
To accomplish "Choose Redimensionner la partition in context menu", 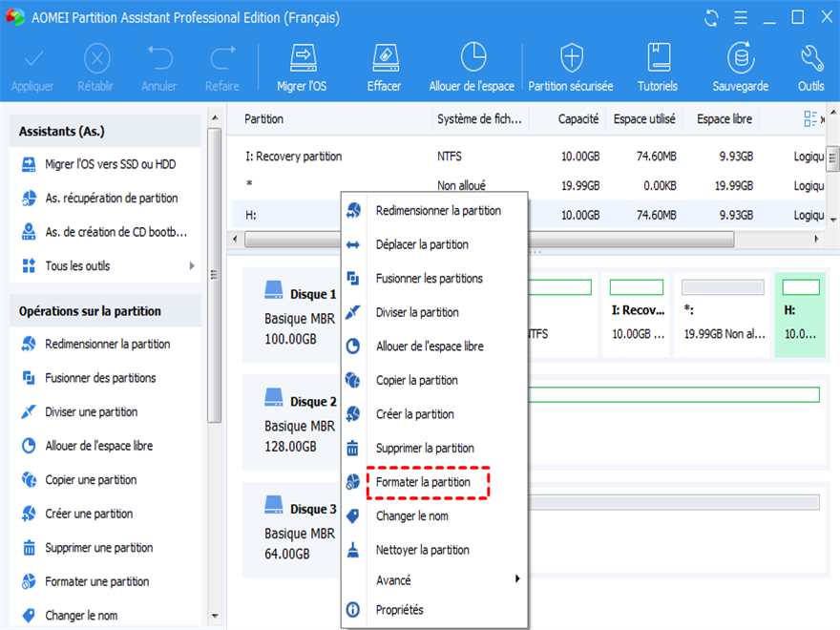I will tap(434, 211).
